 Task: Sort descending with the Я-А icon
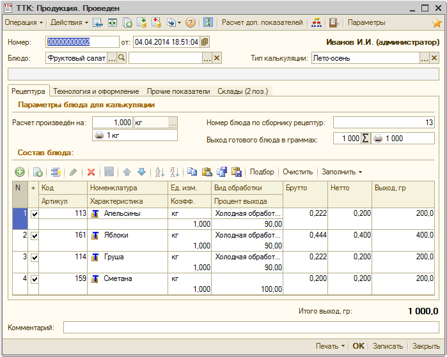[175, 172]
